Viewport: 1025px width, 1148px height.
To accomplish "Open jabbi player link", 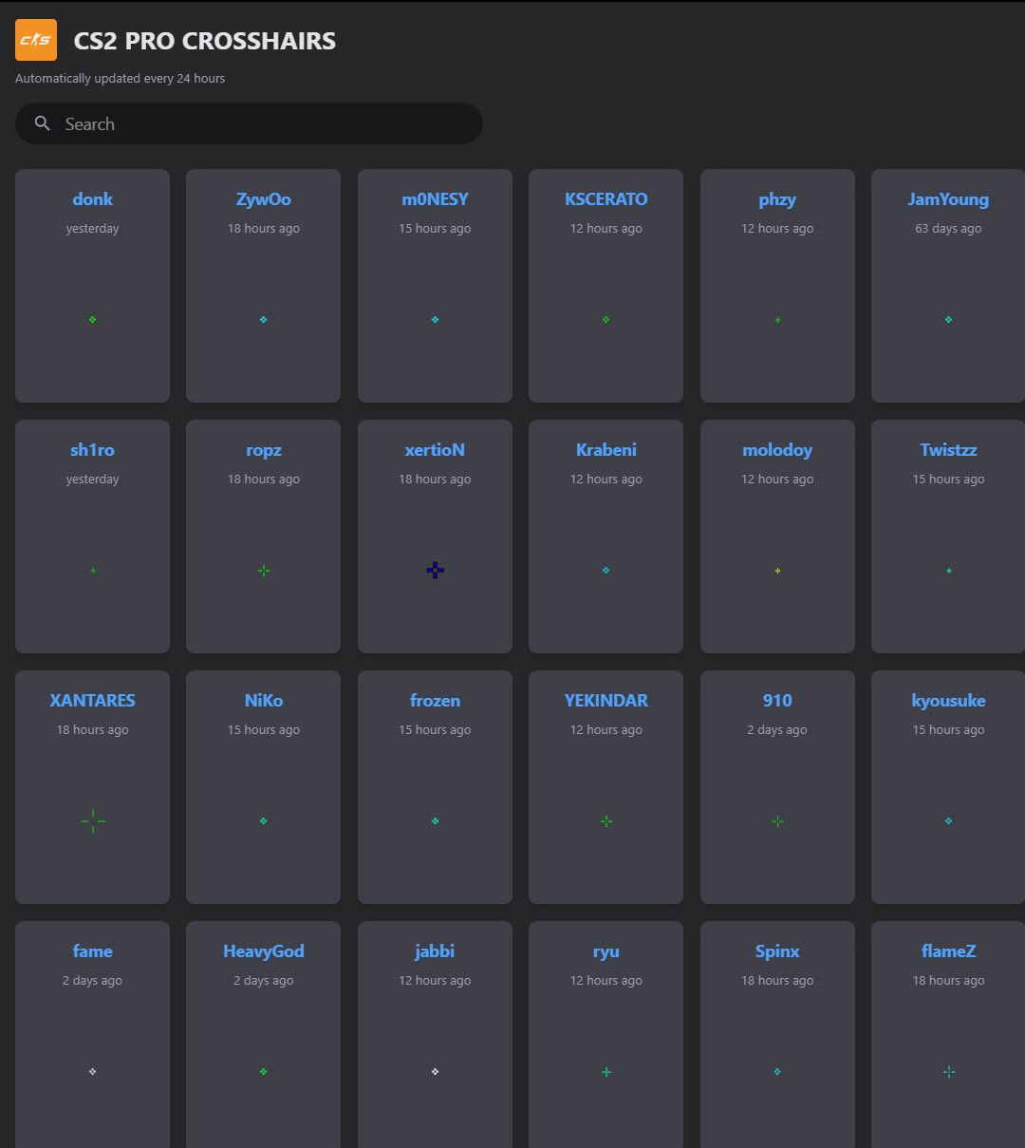I will pos(435,951).
